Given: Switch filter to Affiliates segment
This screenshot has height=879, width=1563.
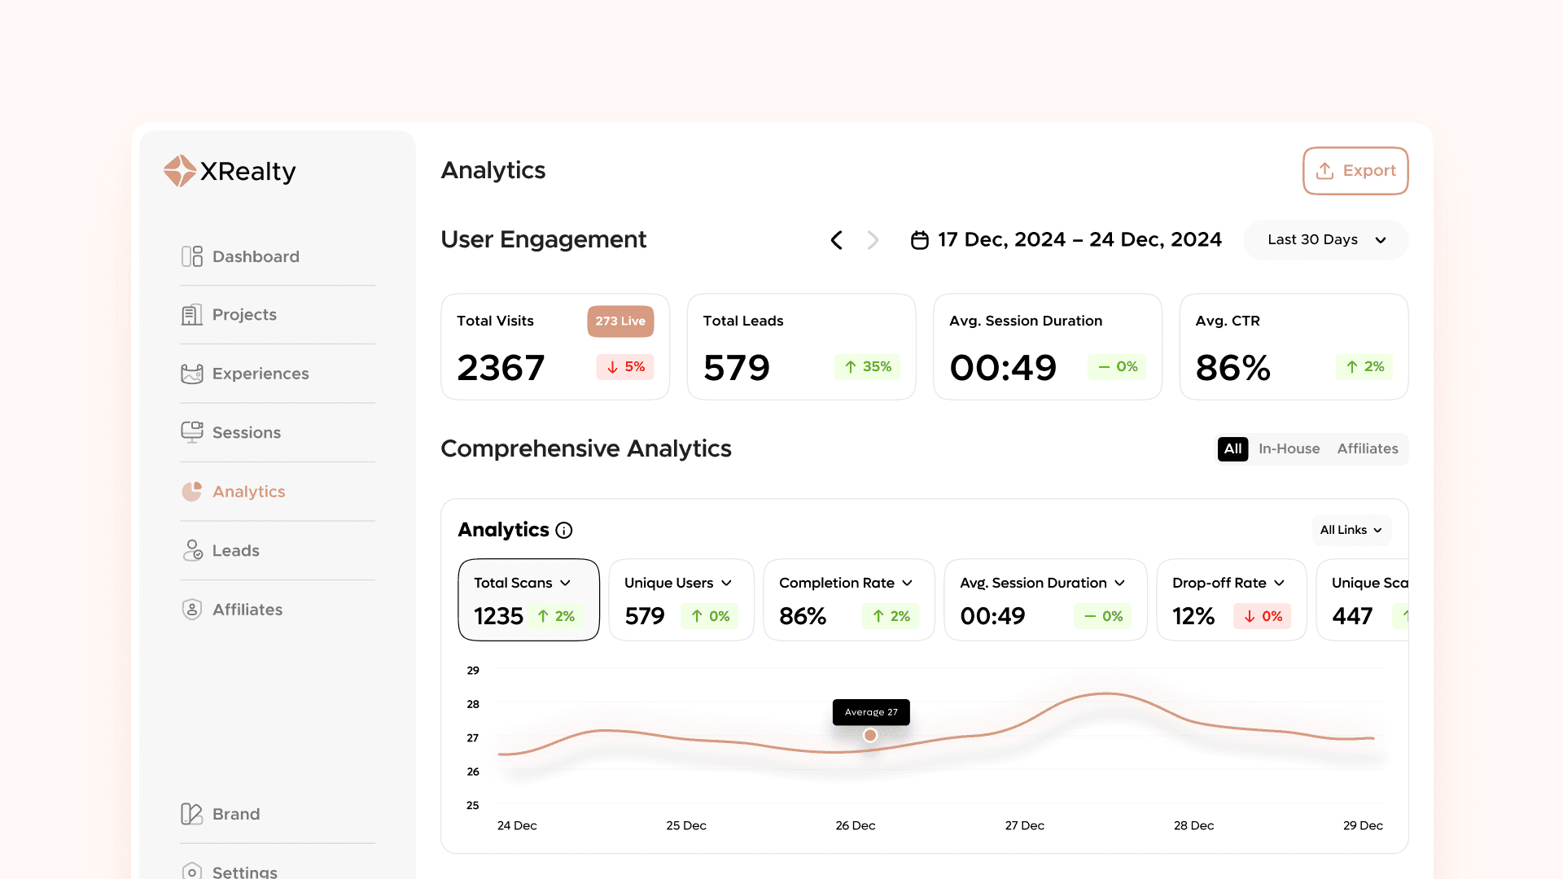Looking at the screenshot, I should point(1367,448).
